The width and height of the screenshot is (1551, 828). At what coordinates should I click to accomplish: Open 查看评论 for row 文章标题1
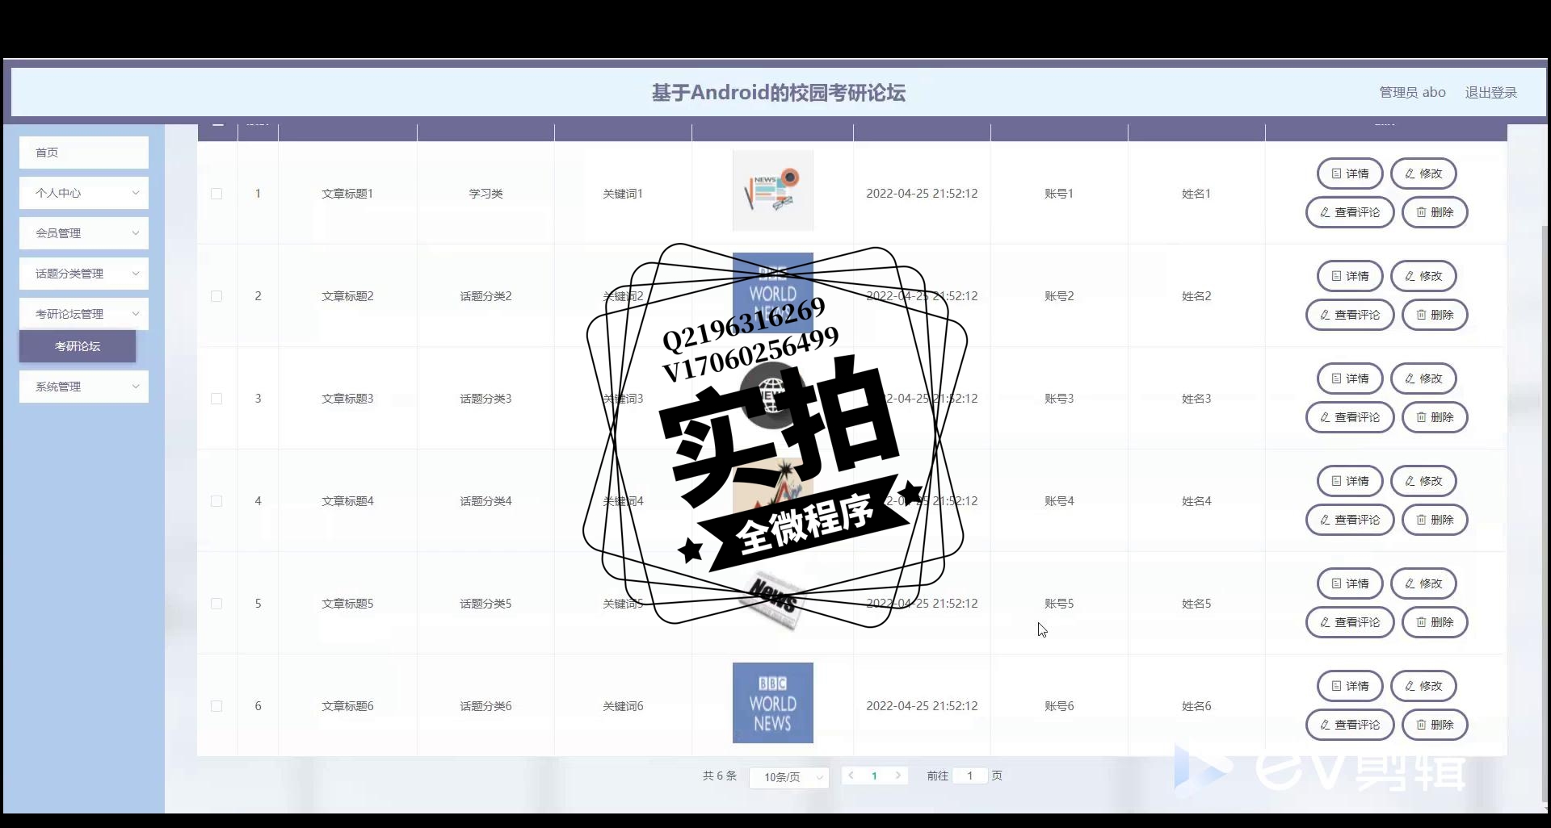tap(1350, 212)
